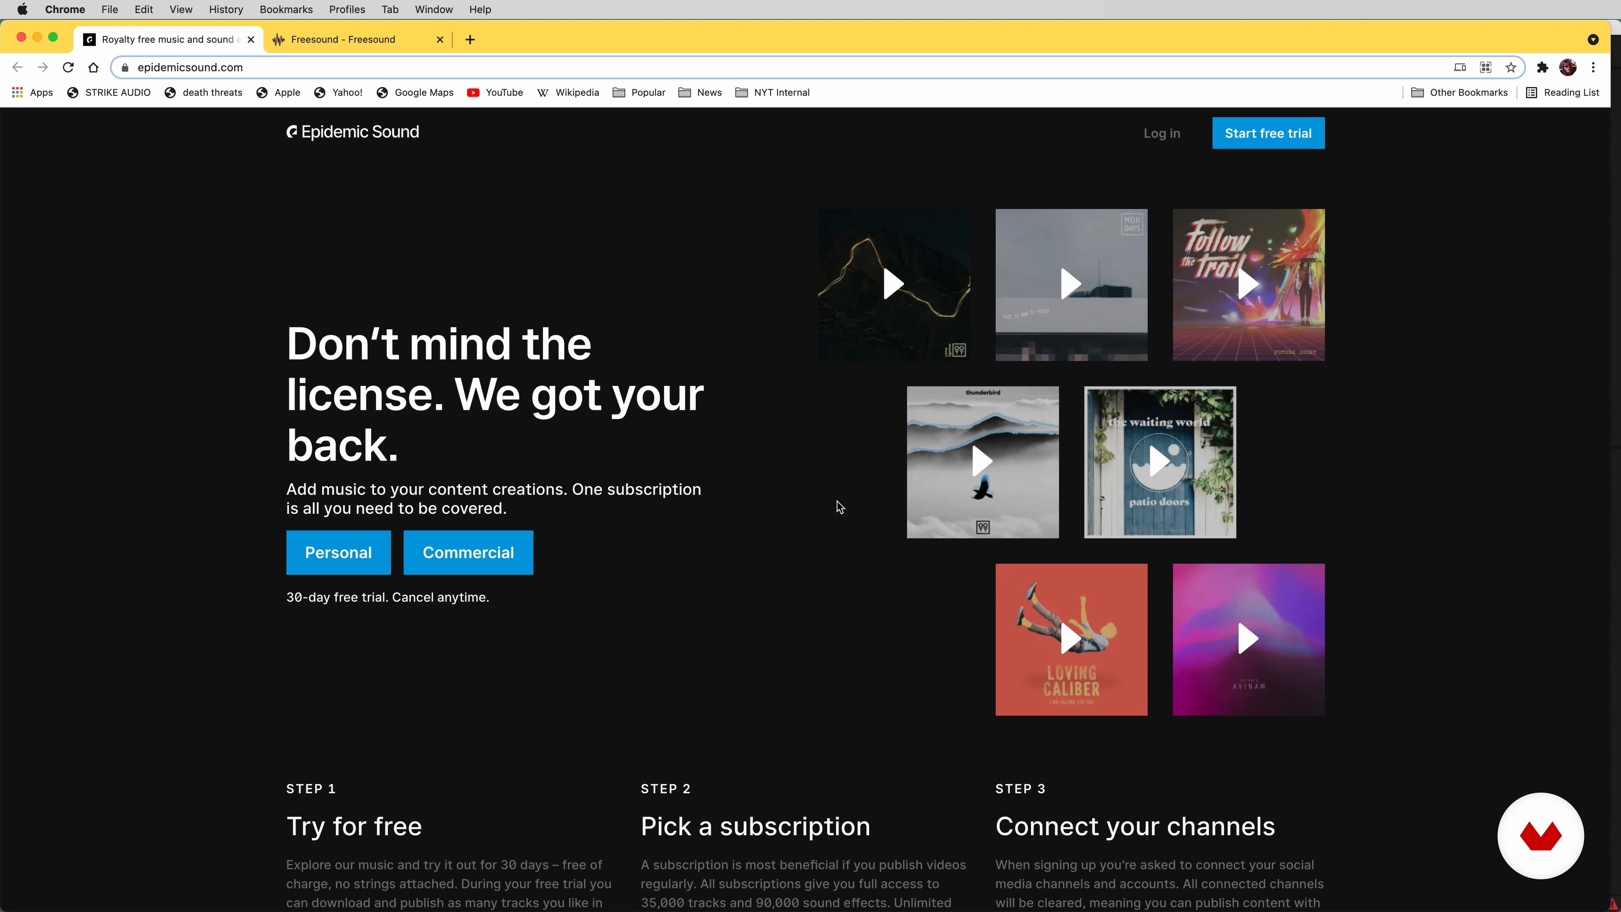Open the Chrome application menu
This screenshot has height=912, width=1621.
[65, 9]
